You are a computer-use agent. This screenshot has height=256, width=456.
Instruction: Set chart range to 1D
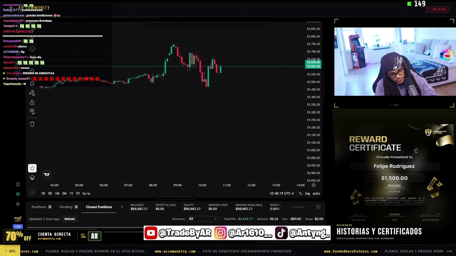[43, 193]
